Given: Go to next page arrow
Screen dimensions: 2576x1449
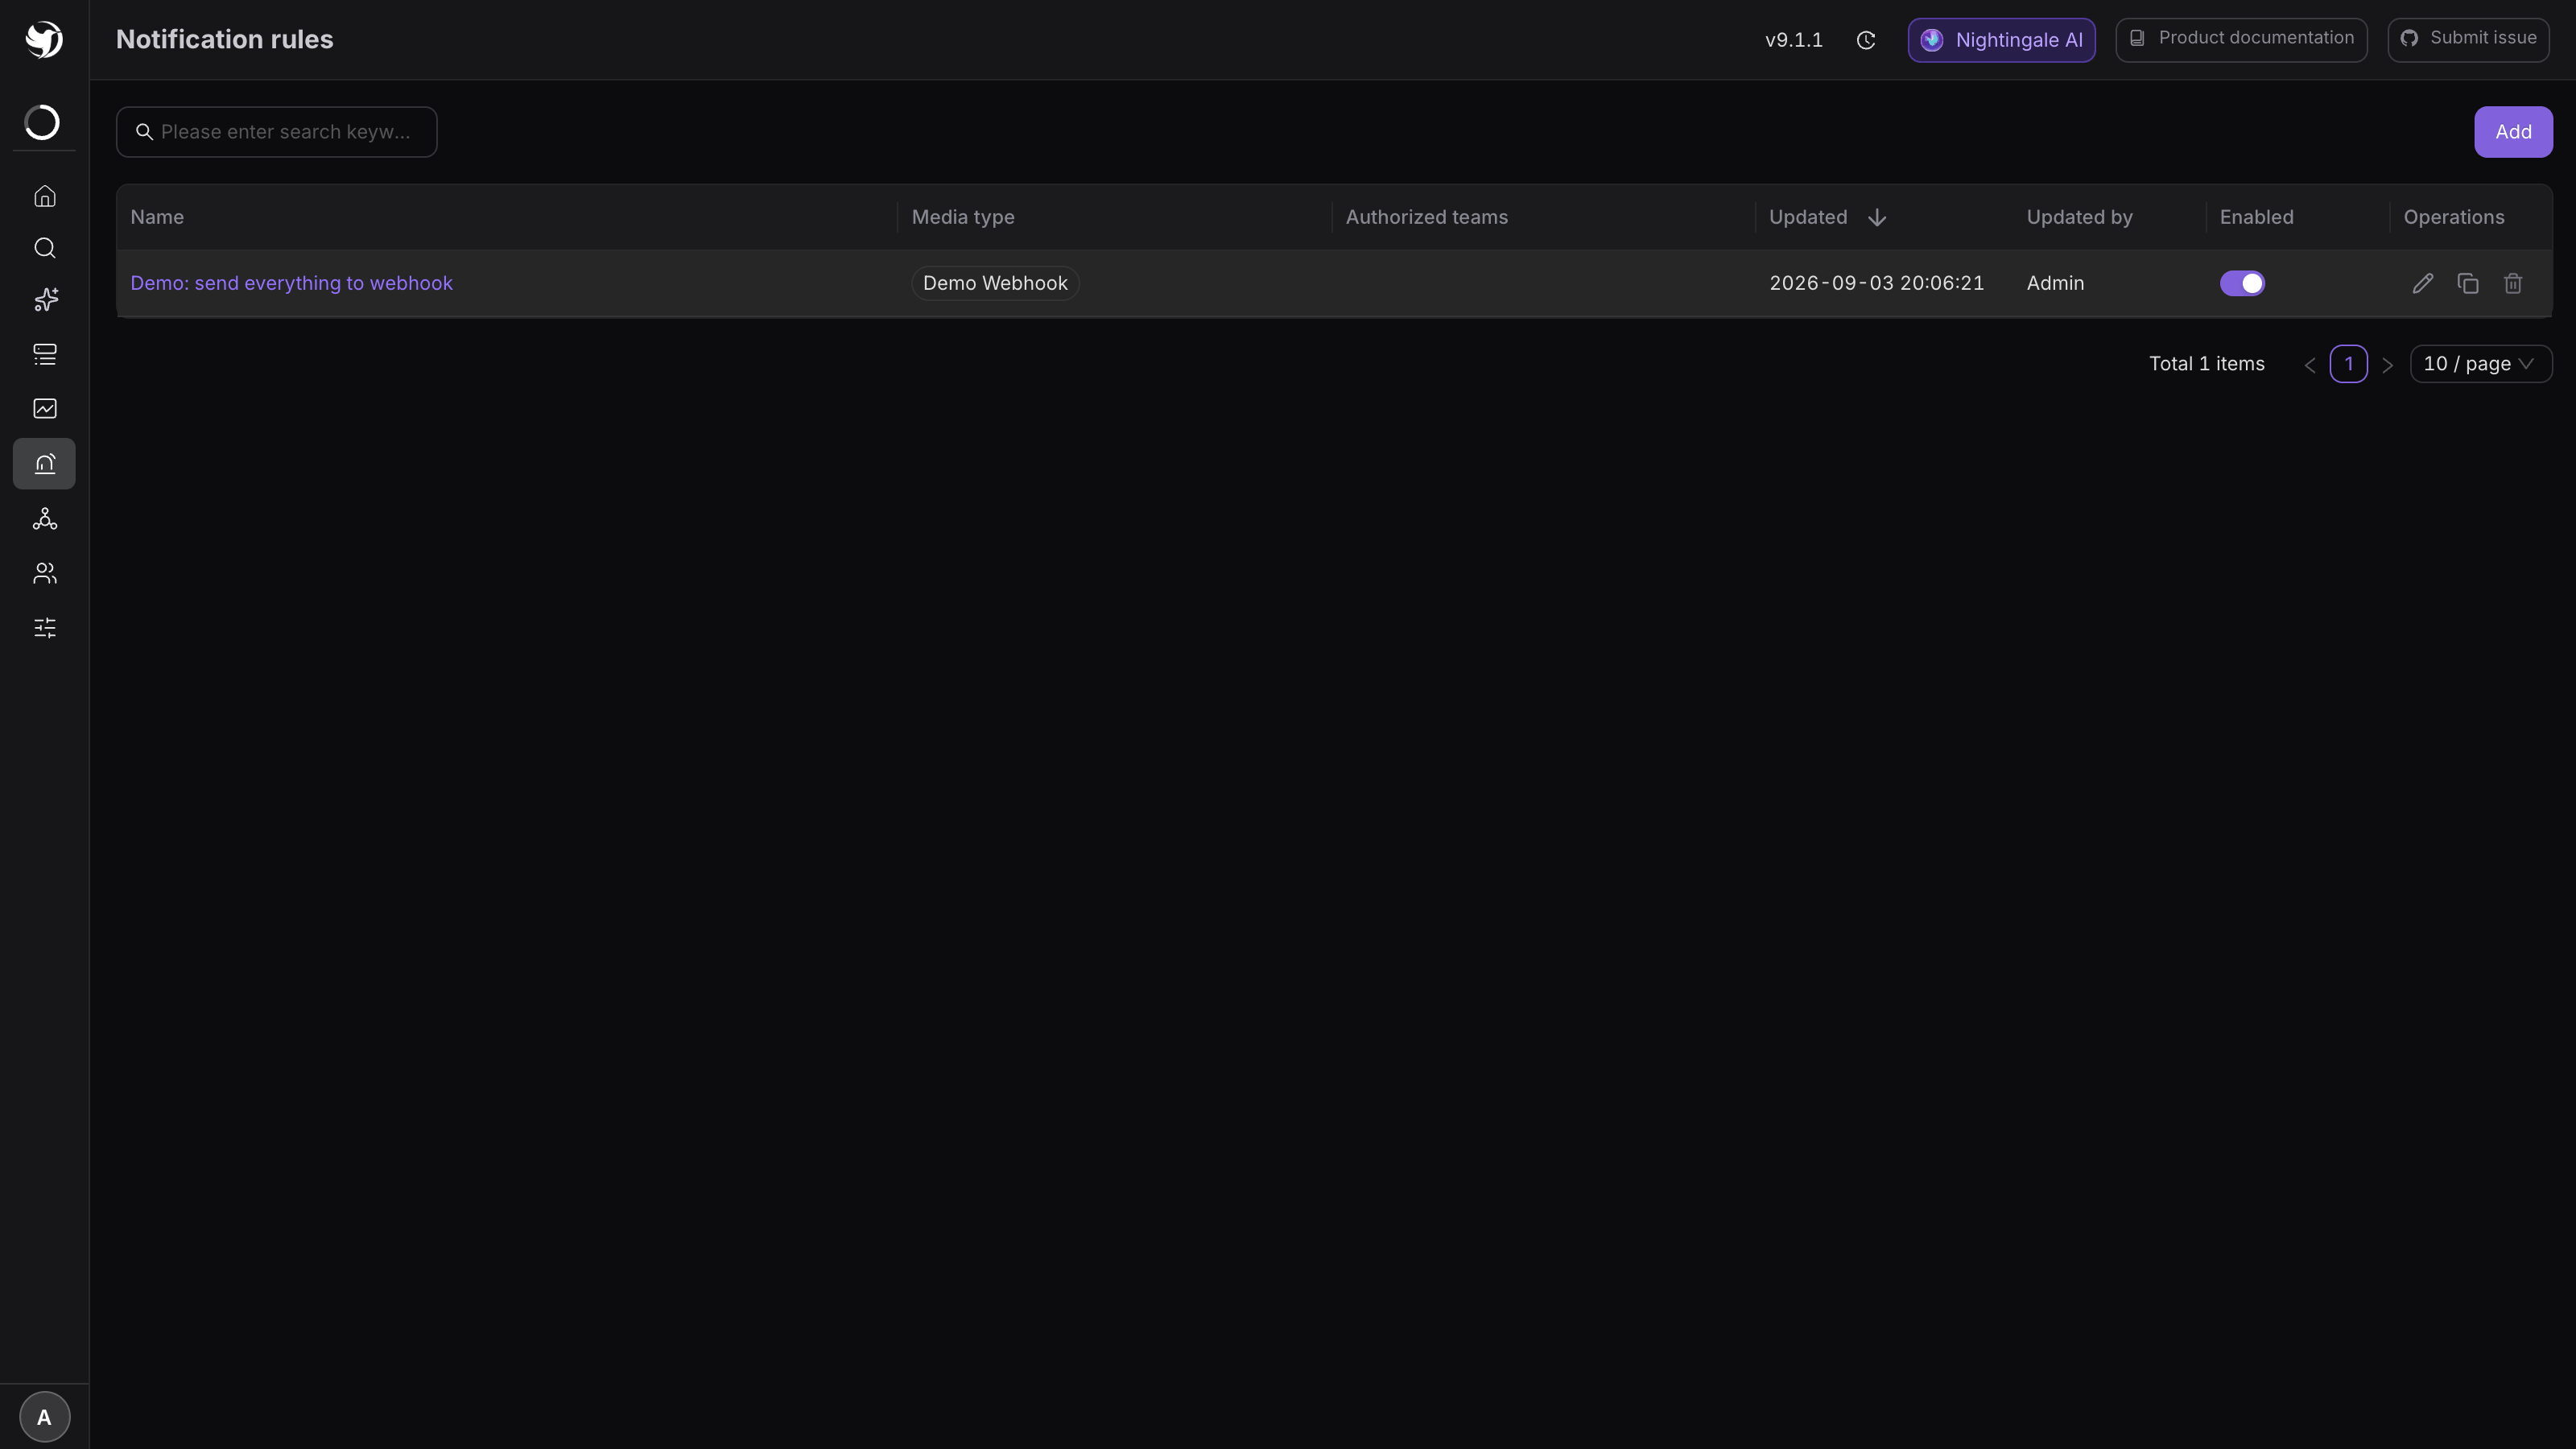Looking at the screenshot, I should point(2387,365).
